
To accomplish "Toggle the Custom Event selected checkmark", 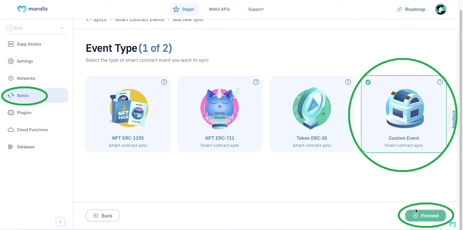I will tap(368, 82).
